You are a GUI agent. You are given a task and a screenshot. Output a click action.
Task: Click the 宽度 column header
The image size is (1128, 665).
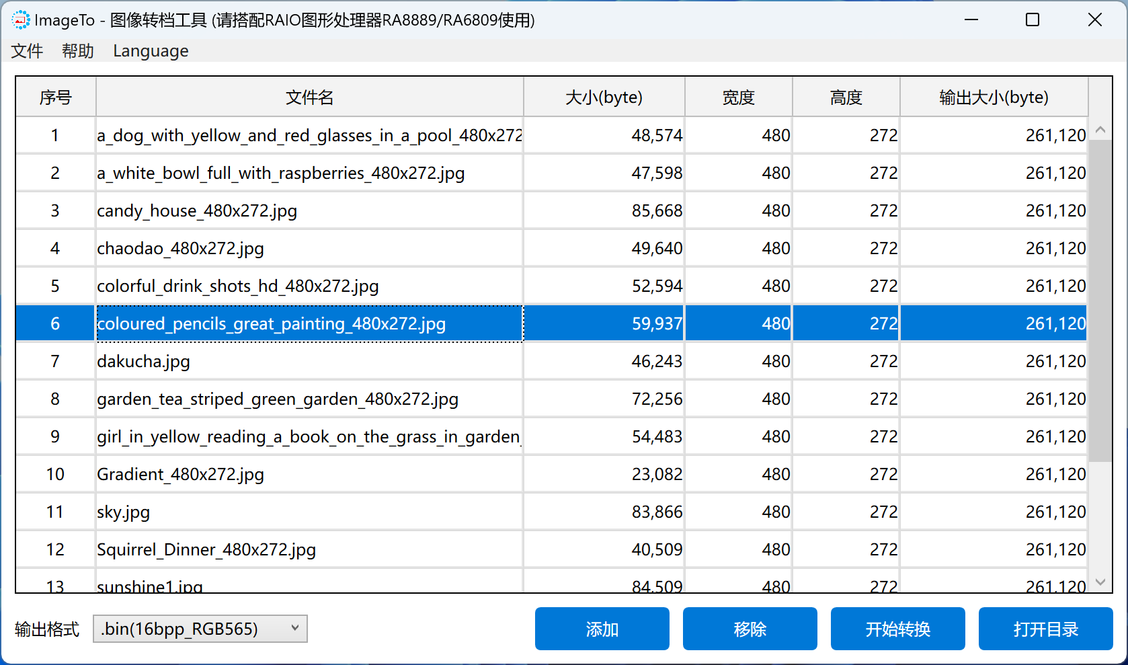click(737, 97)
